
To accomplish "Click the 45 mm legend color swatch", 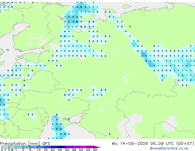I will coord(90,147).
